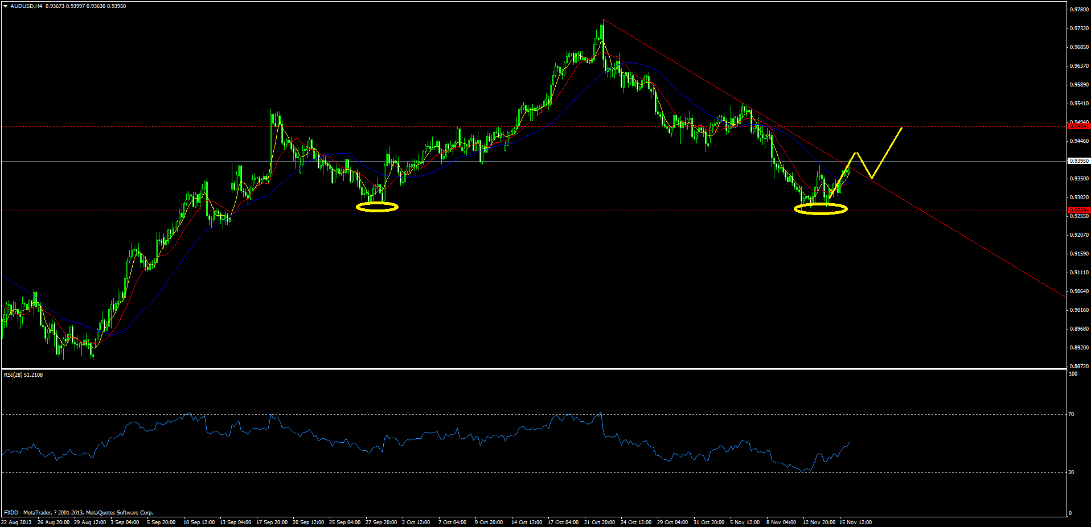Click the RSI scale value 0

point(1071,513)
